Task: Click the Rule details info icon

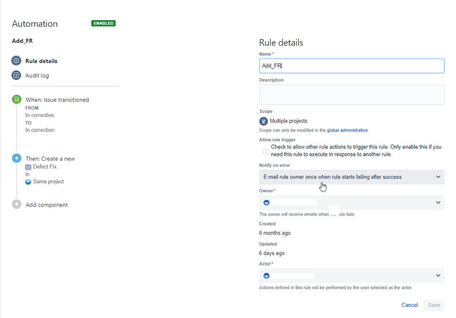Action: (x=16, y=61)
